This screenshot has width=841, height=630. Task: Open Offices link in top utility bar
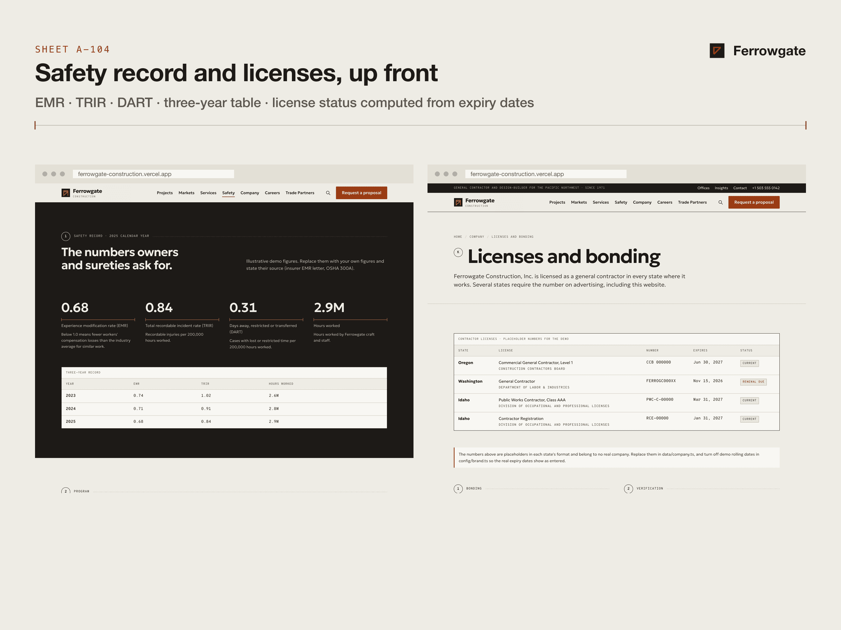point(703,188)
